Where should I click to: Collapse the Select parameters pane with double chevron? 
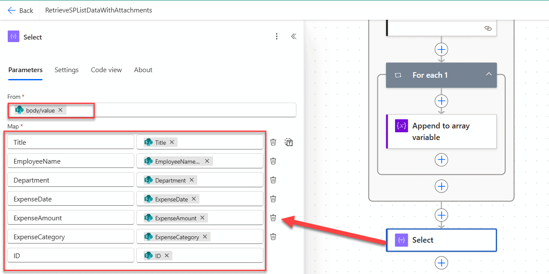point(293,37)
